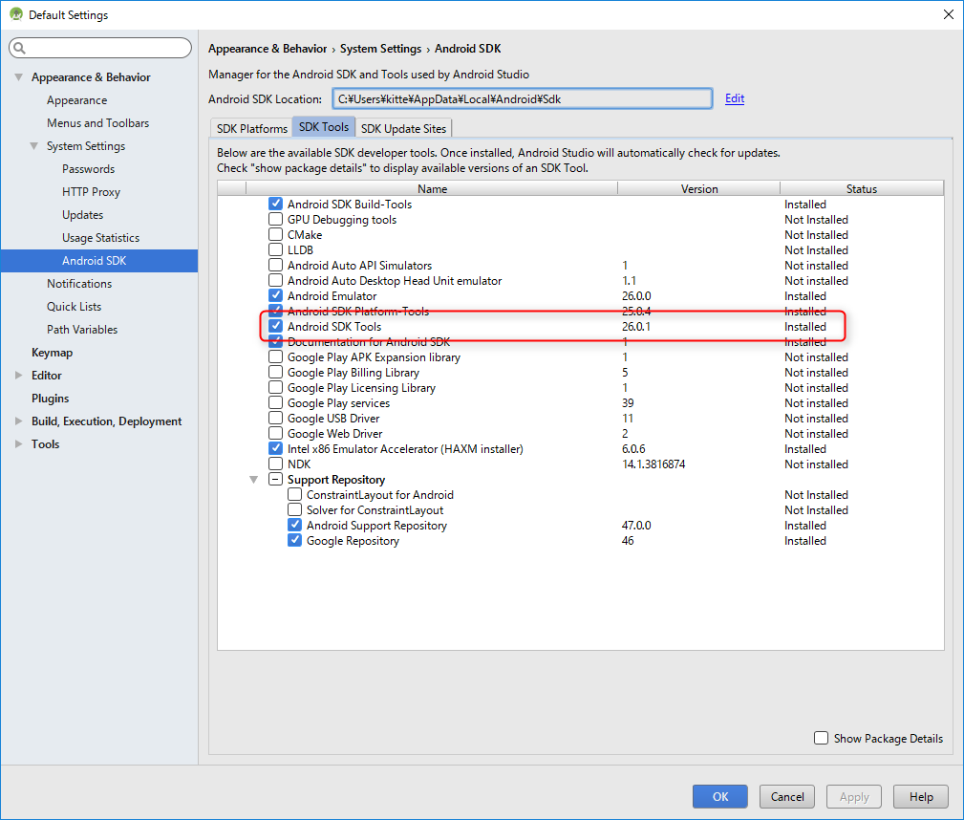Click version 14.1.3816874 of NDK
The width and height of the screenshot is (964, 820).
(653, 464)
